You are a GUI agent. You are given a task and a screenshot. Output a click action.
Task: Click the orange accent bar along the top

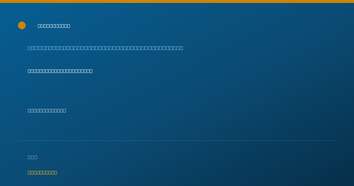(x=177, y=1)
